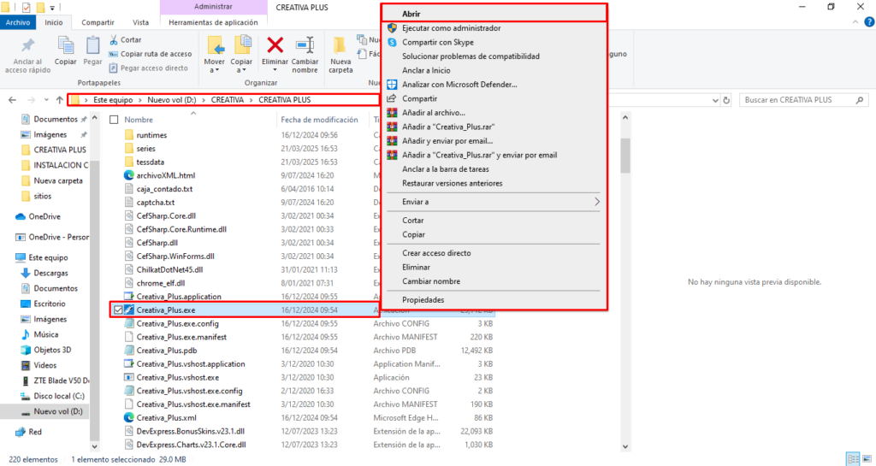The width and height of the screenshot is (876, 466).
Task: Switch to the Compartir ribbon tab
Action: click(x=98, y=22)
